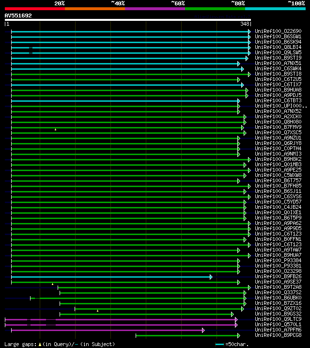310x348 pixels.
Task: Click the purple ~60% identity legend bar
Action: [x=155, y=9]
